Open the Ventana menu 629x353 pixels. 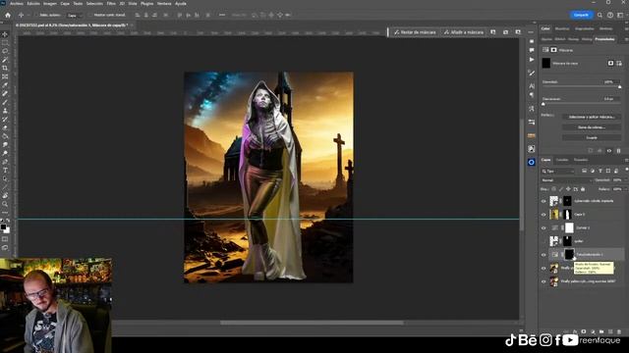click(164, 4)
